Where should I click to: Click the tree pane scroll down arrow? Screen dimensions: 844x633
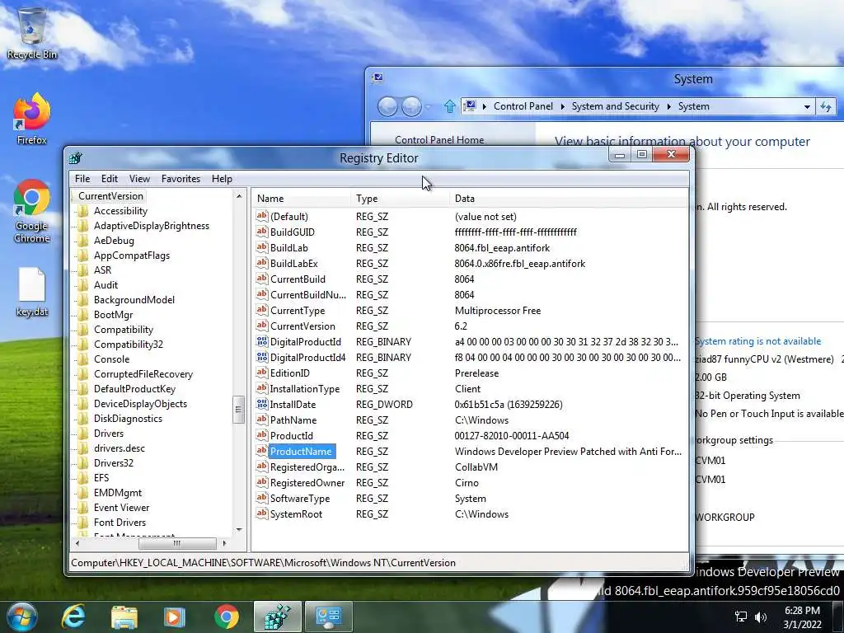[x=239, y=530]
